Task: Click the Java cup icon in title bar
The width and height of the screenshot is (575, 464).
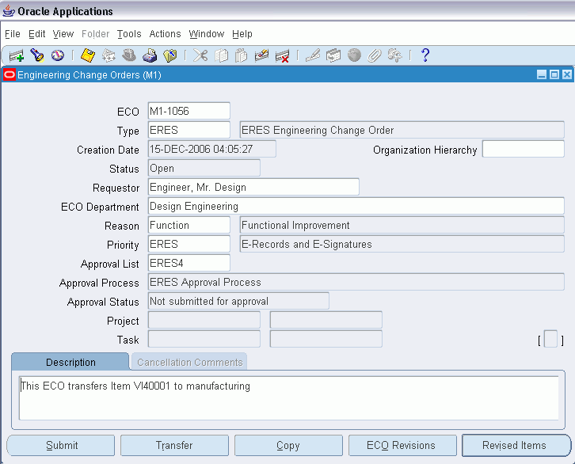Action: [x=8, y=11]
